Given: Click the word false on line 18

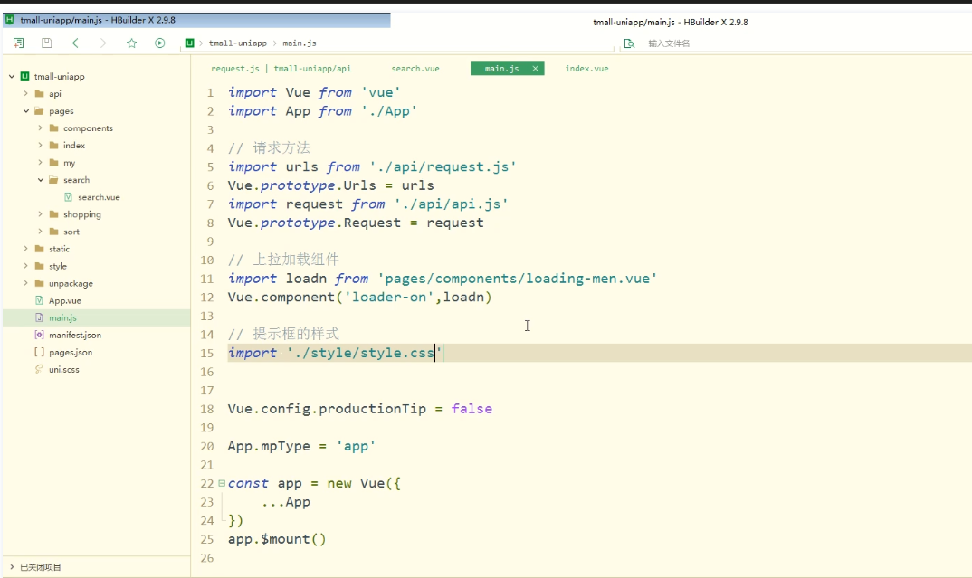Looking at the screenshot, I should point(472,409).
